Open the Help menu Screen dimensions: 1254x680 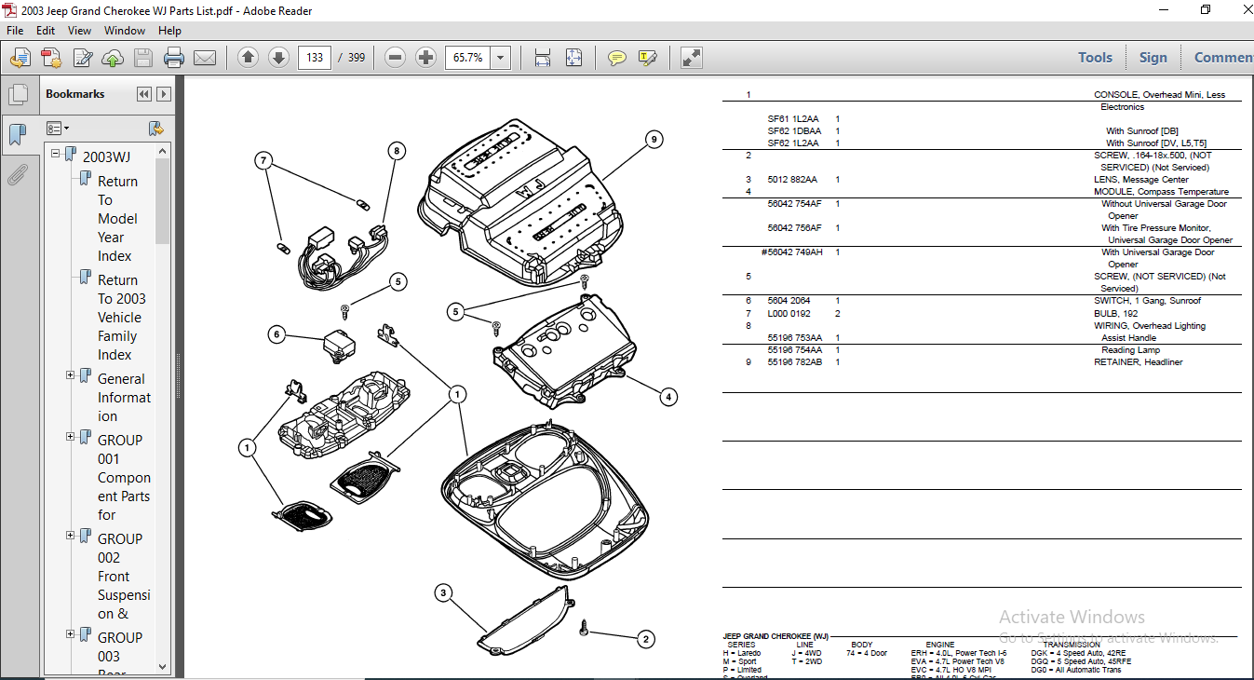(x=169, y=31)
